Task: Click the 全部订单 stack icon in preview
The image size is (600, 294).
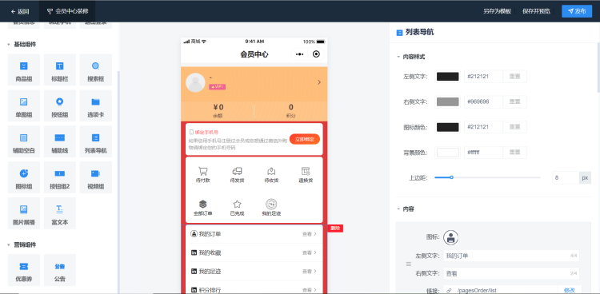Action: pyautogui.click(x=203, y=204)
